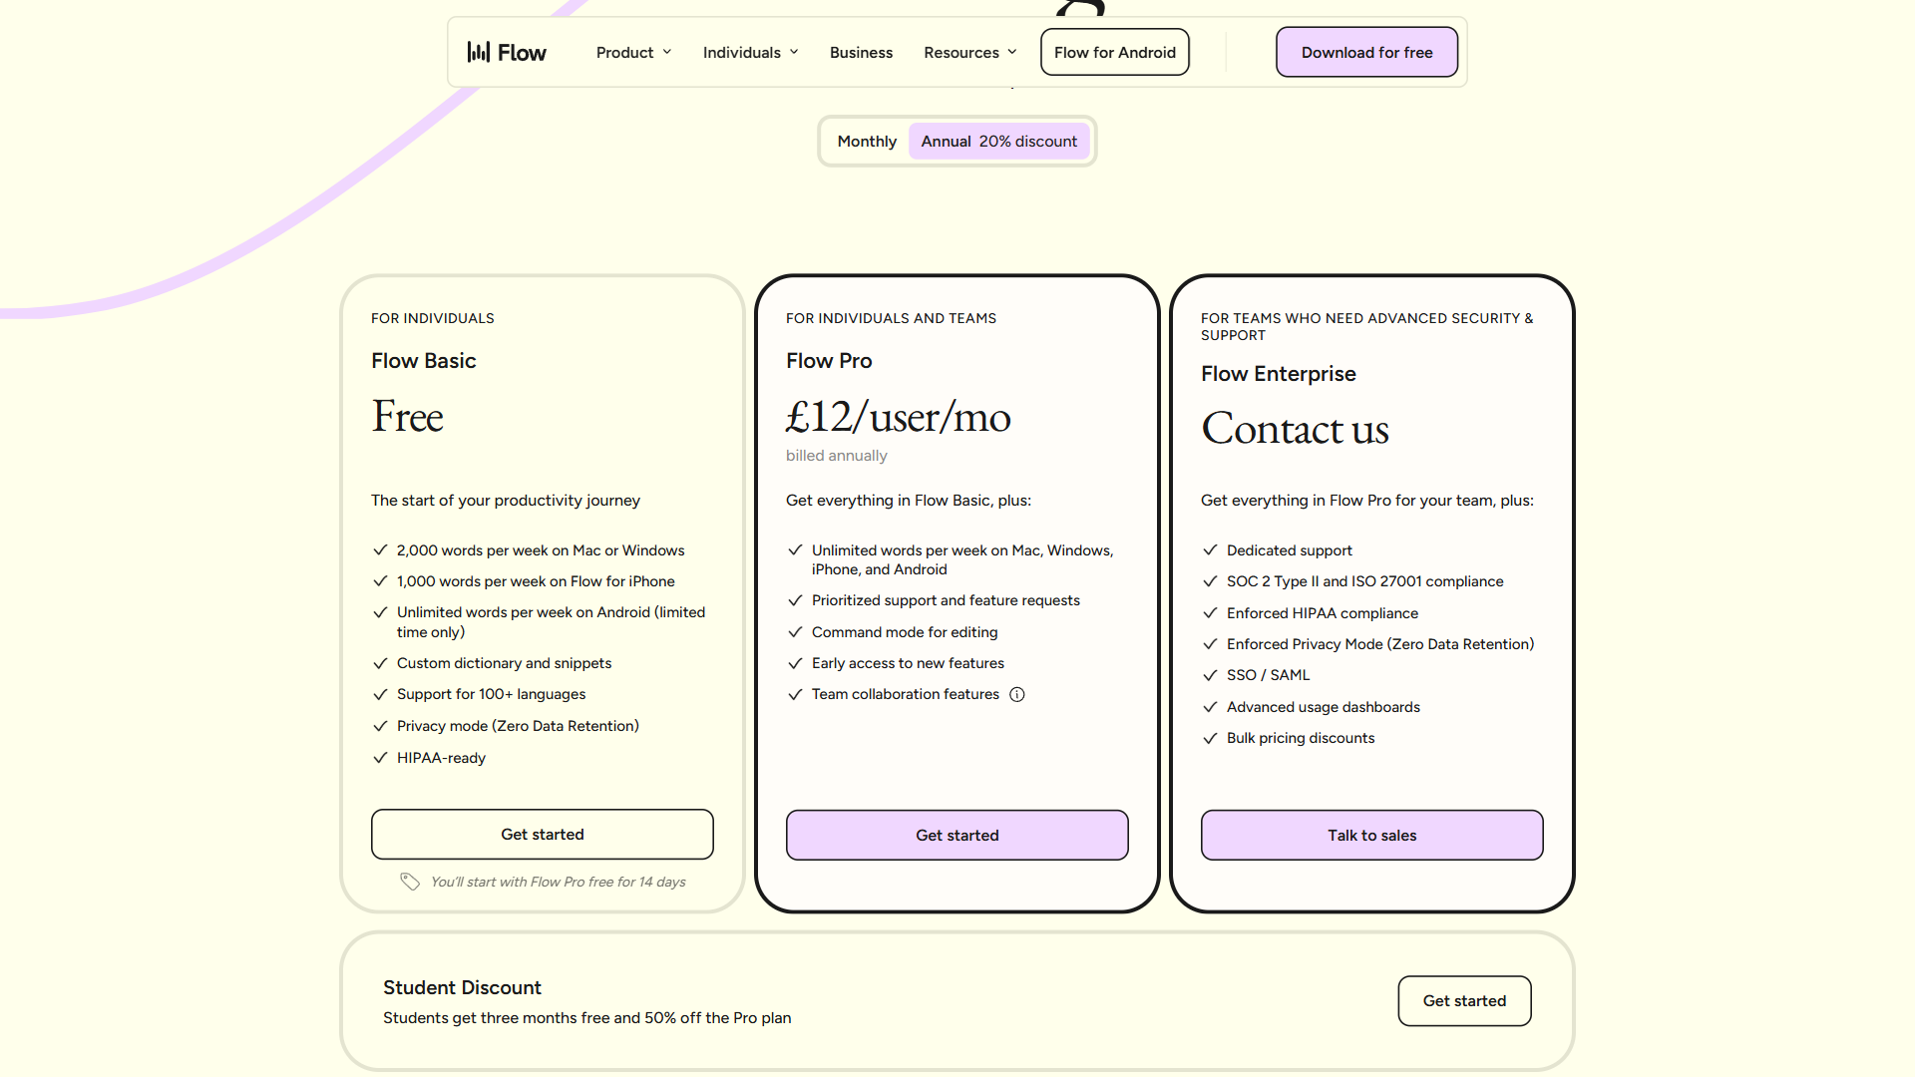Click the Flow wordmark in the header
This screenshot has height=1077, width=1915.
522,53
